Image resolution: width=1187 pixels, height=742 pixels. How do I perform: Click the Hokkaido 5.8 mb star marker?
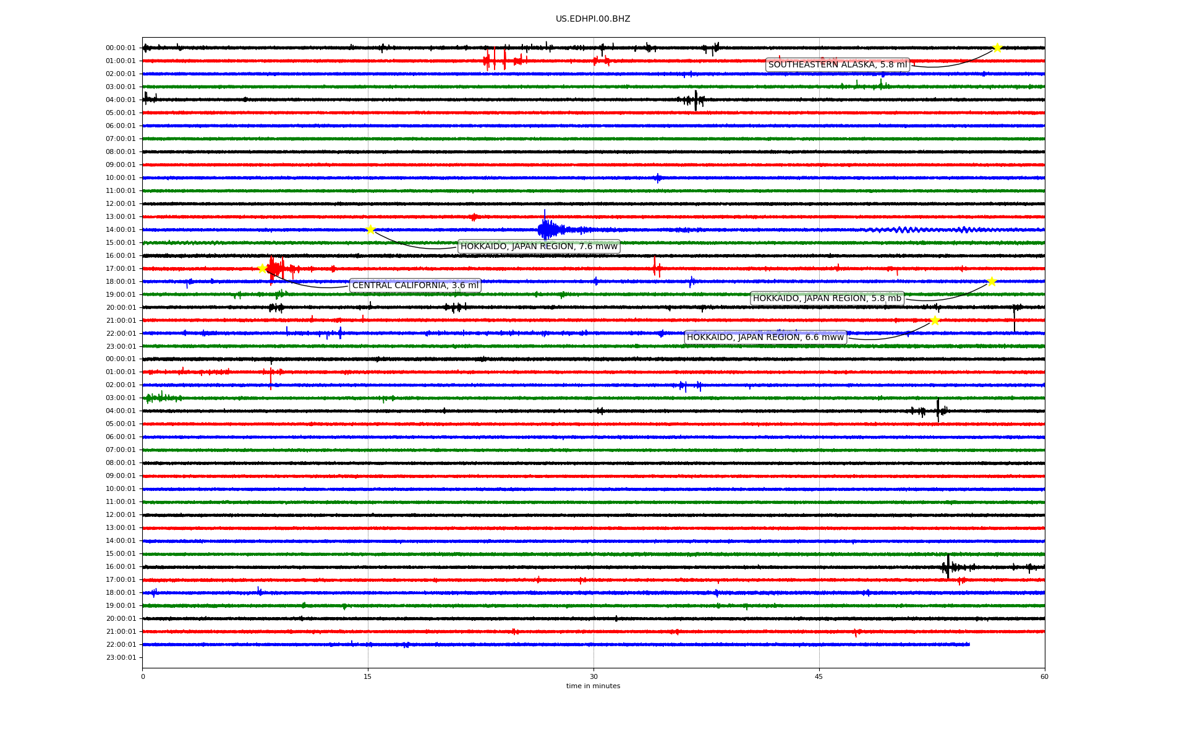(992, 281)
